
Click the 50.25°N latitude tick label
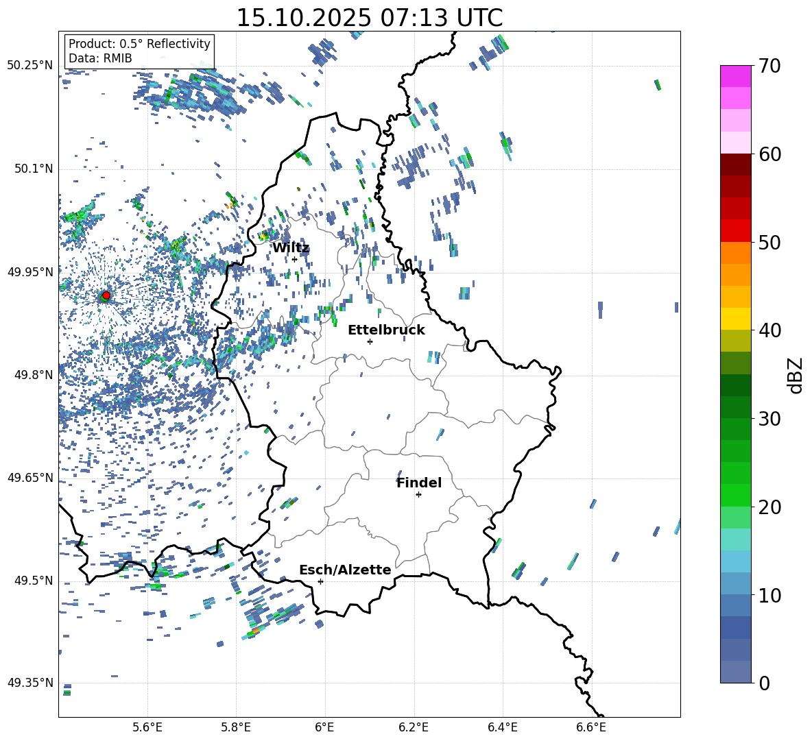[x=29, y=65]
